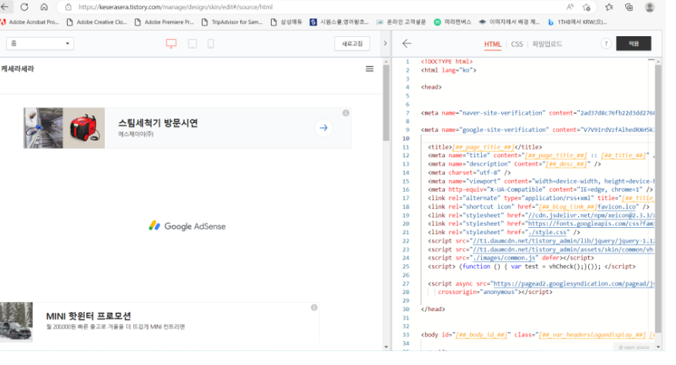676x365 pixels.
Task: Select the 파일업로드 tab
Action: pyautogui.click(x=547, y=44)
